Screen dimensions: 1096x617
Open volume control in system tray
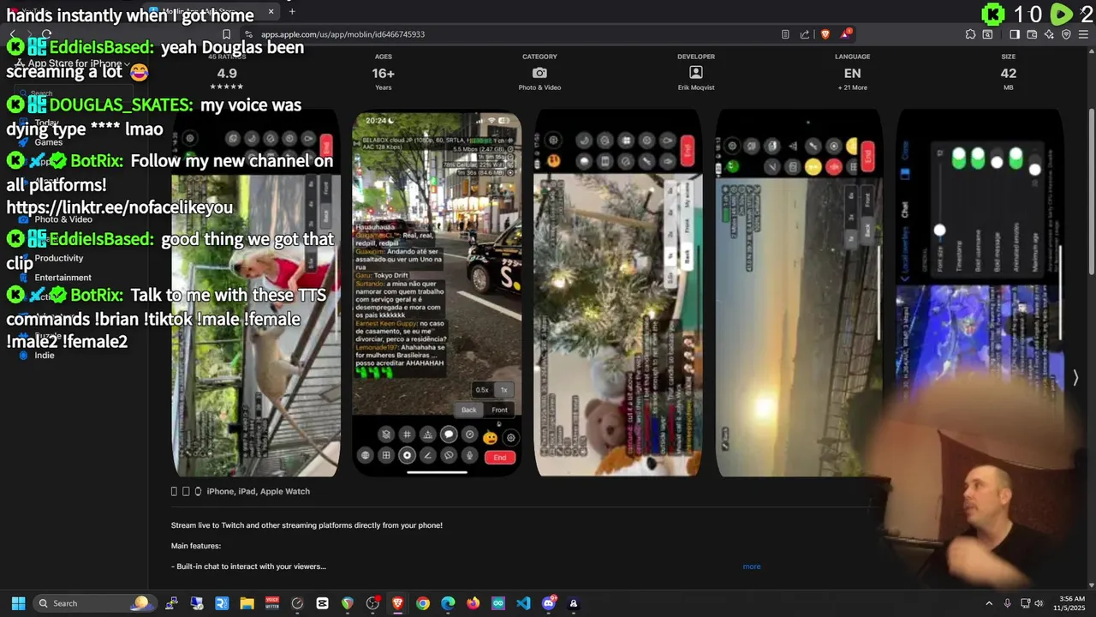pyautogui.click(x=1039, y=603)
